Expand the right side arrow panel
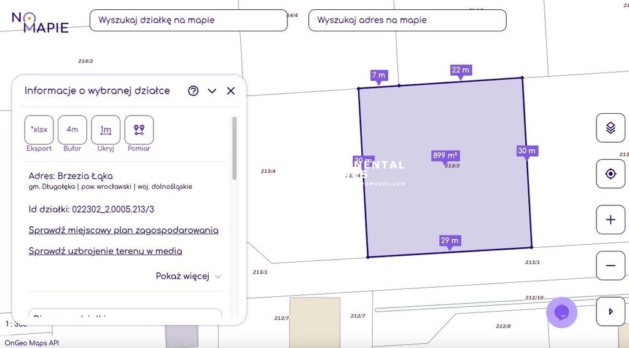Screen dimensions: 629x348 (611, 312)
